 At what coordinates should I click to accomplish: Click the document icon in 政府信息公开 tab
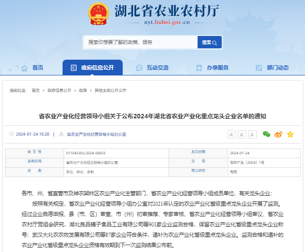coord(73,68)
